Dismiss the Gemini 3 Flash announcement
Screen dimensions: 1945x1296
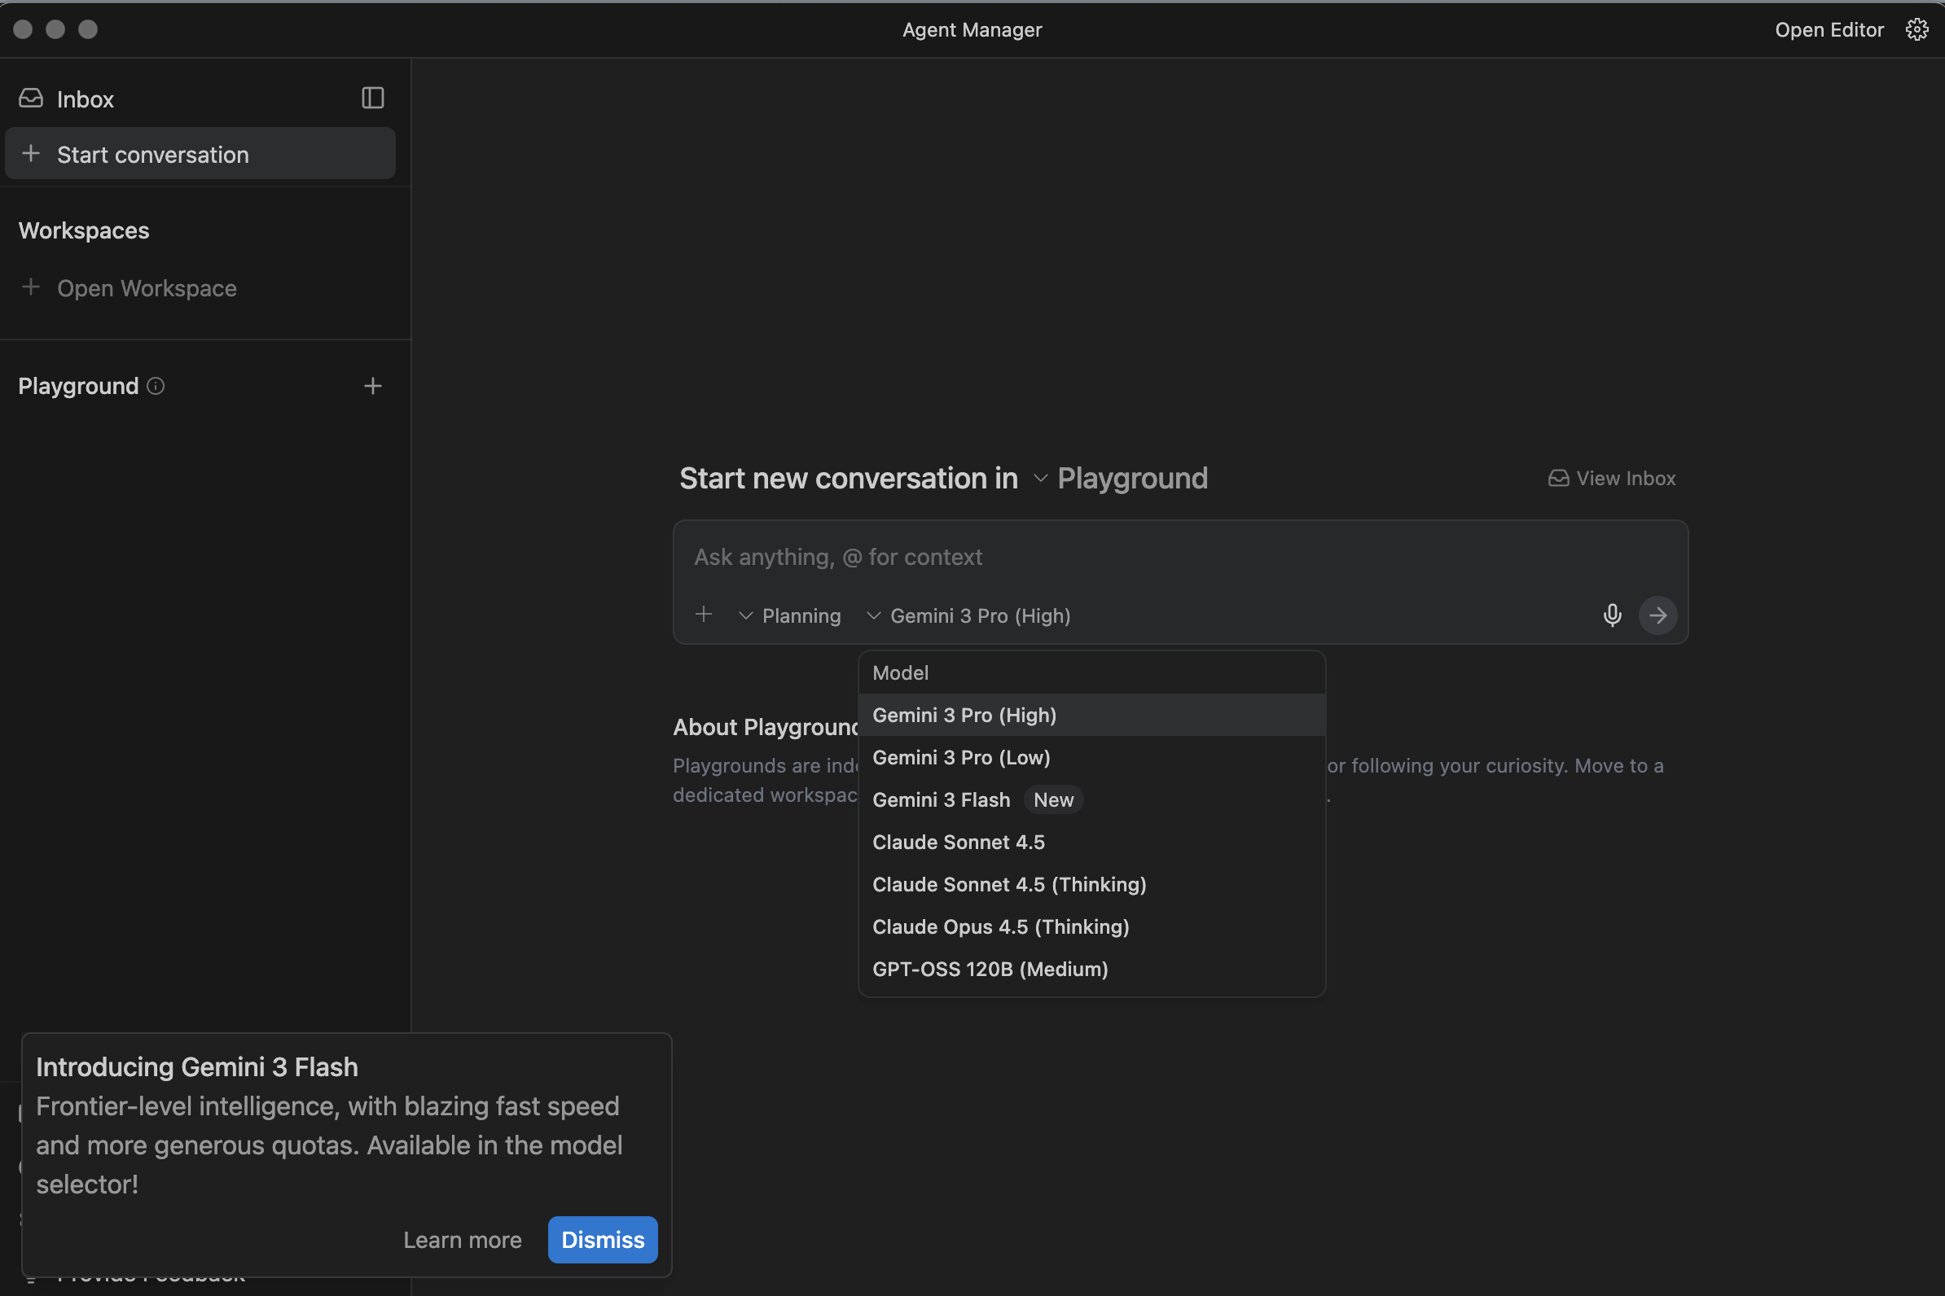(x=603, y=1239)
